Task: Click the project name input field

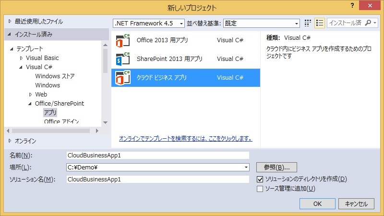Action: [158, 155]
